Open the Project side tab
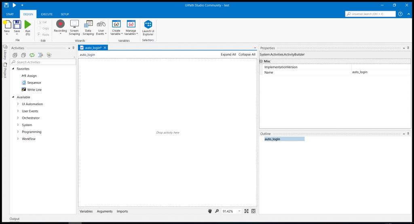Screen dimensions: 414x224 click(5, 70)
